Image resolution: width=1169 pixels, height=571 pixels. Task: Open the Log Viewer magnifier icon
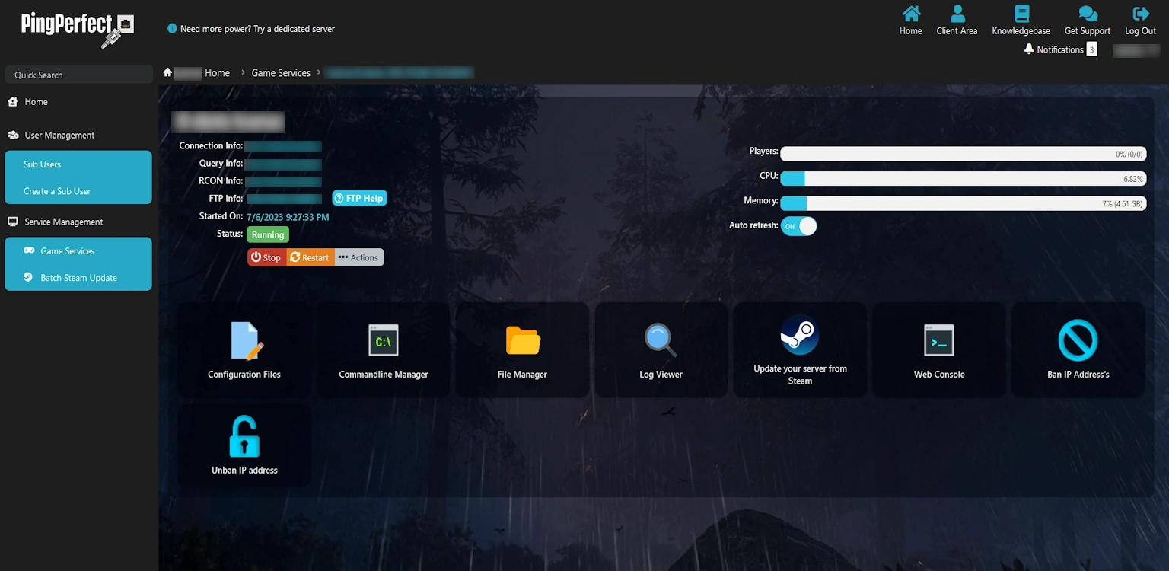(661, 340)
